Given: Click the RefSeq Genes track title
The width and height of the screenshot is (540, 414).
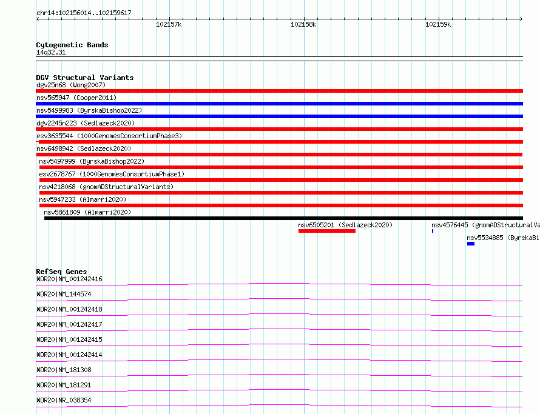Looking at the screenshot, I should pos(61,272).
